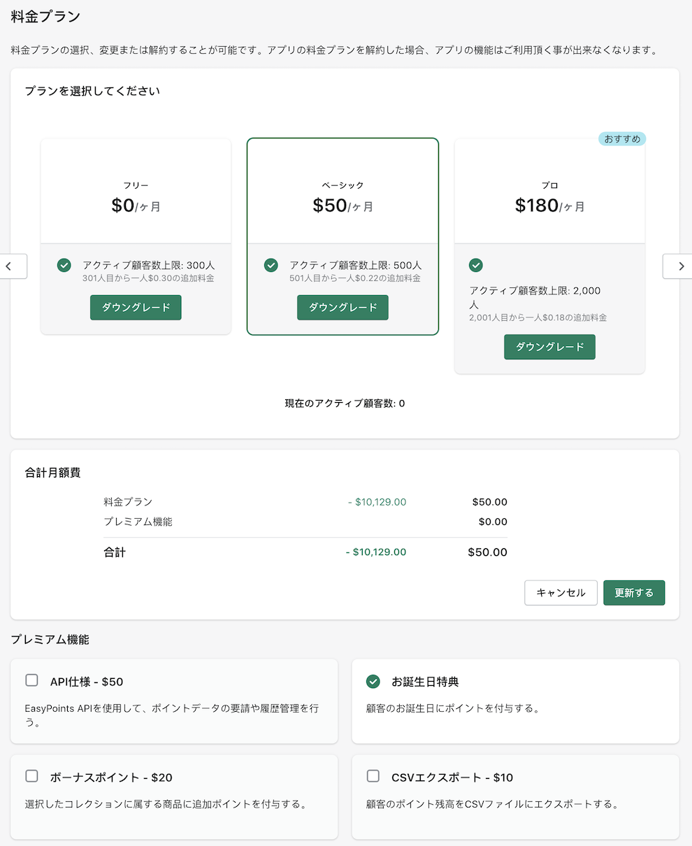The image size is (692, 846).
Task: Click the 更新する button
Action: 634,592
